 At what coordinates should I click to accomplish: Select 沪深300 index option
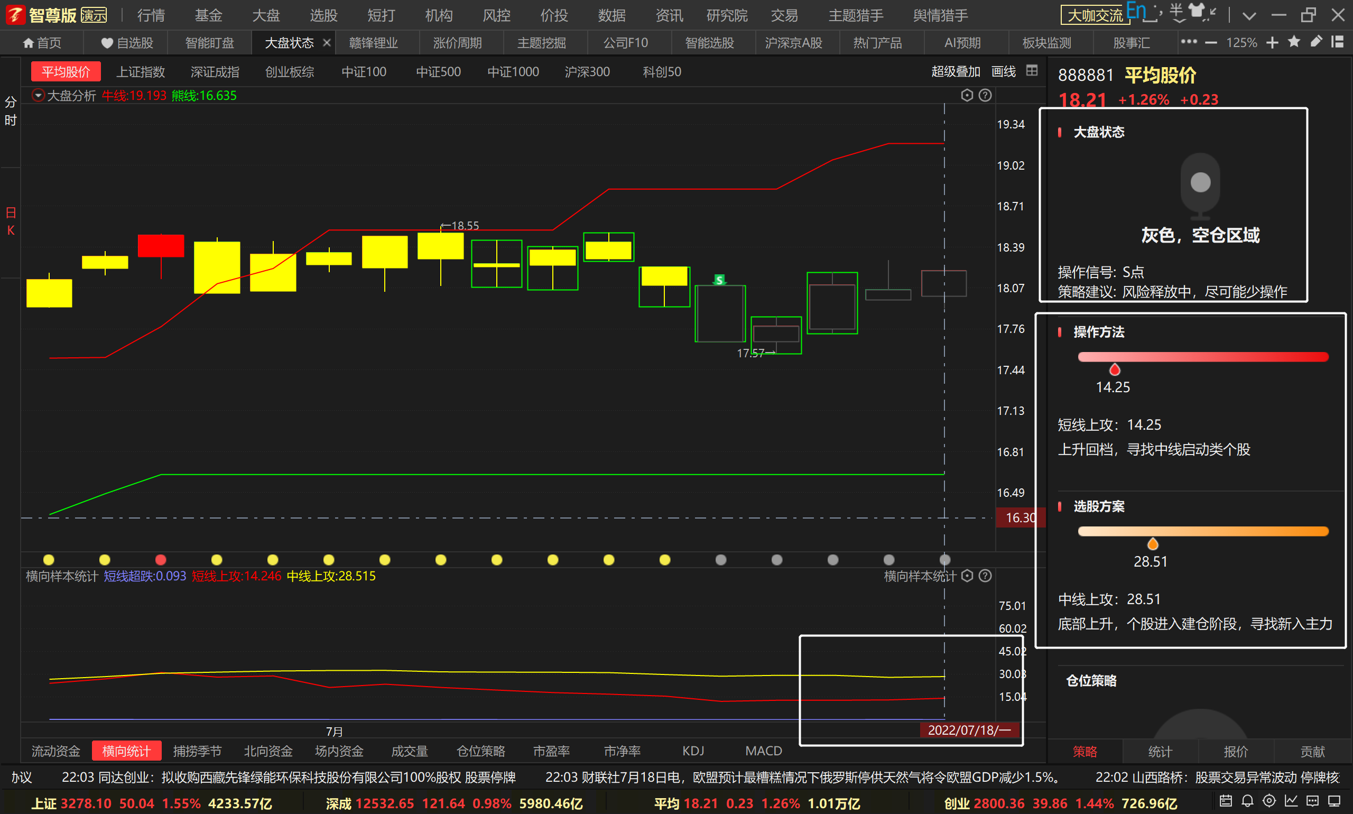tap(587, 72)
